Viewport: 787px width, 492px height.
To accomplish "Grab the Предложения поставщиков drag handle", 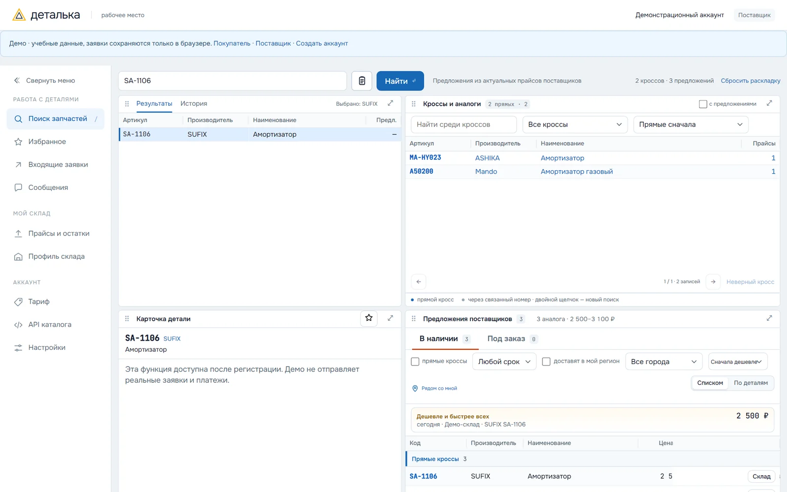I will pyautogui.click(x=414, y=319).
